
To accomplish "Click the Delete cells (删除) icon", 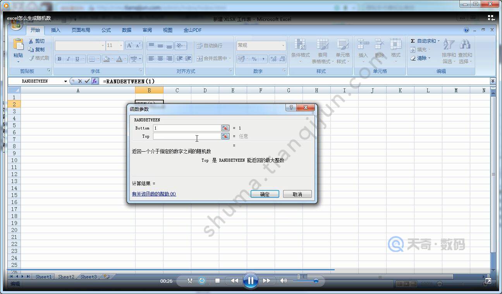I will [x=379, y=45].
